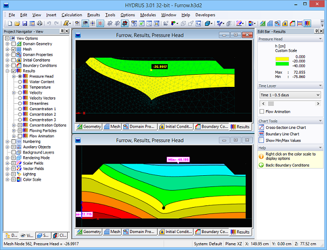Expand the Color Scale tree node
The height and width of the screenshot is (250, 327).
[7, 180]
